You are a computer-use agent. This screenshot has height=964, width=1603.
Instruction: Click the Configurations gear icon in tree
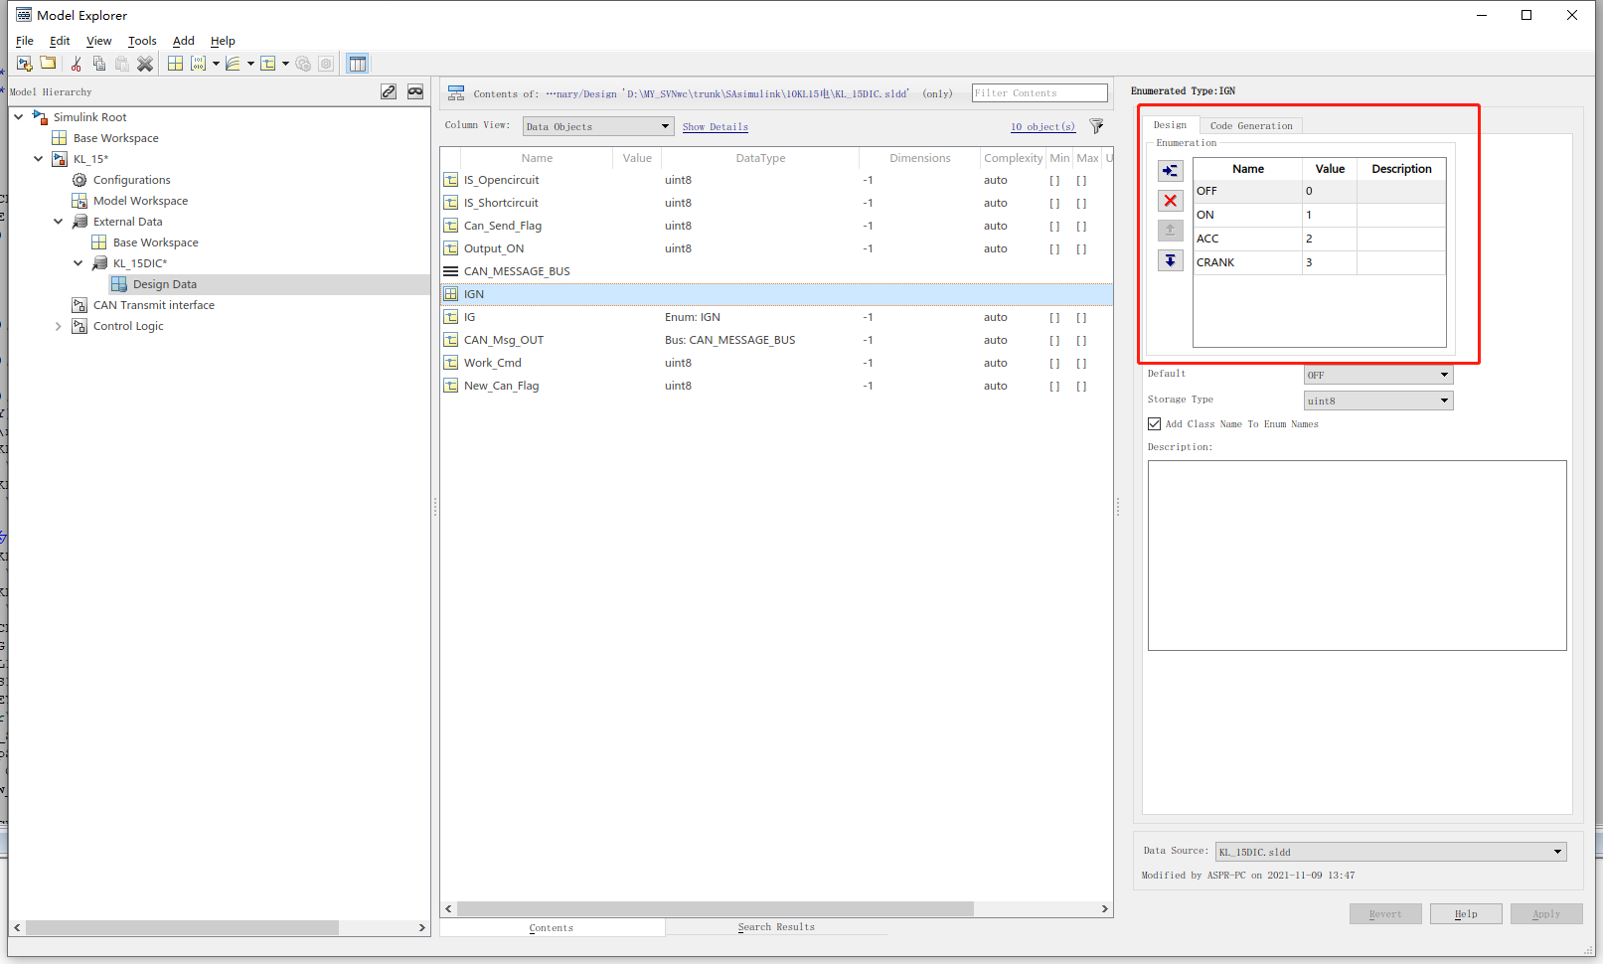(80, 180)
